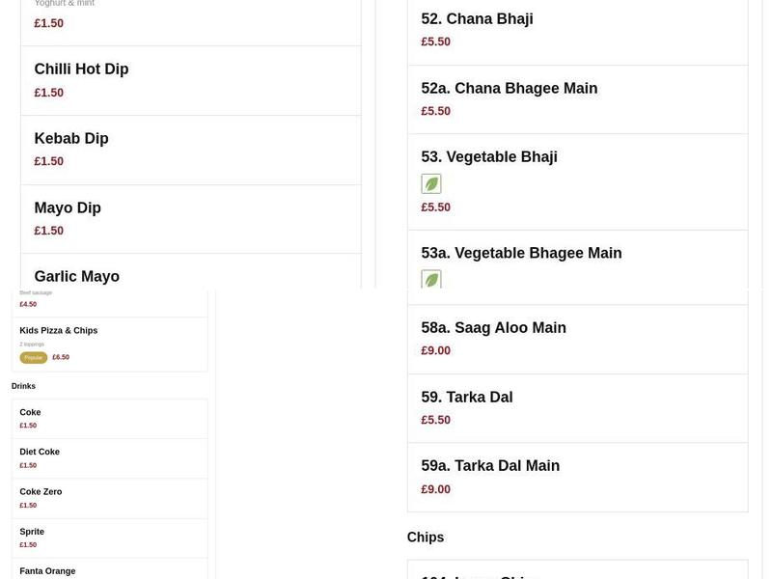Click the Chips section heading
Screen dimensions: 772x579
pyautogui.click(x=426, y=537)
